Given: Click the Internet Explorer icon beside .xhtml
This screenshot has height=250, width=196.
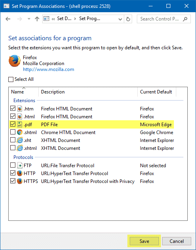Looking at the screenshot, I should [x=20, y=148].
